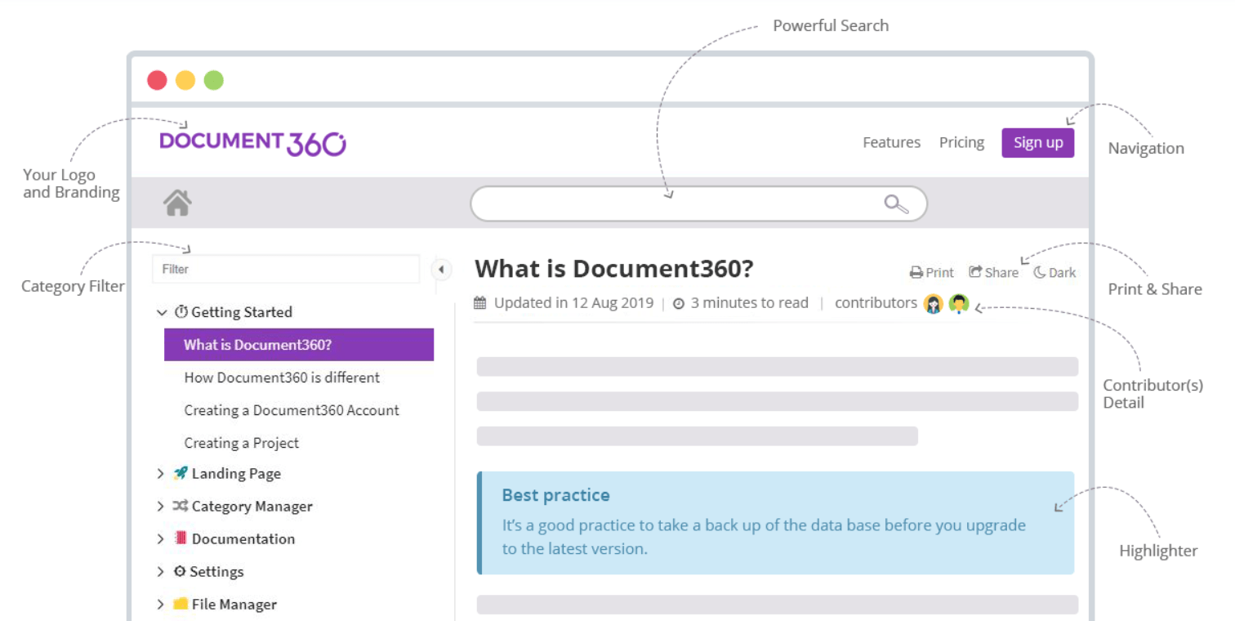Open Creating a Document360 Account article

(292, 410)
